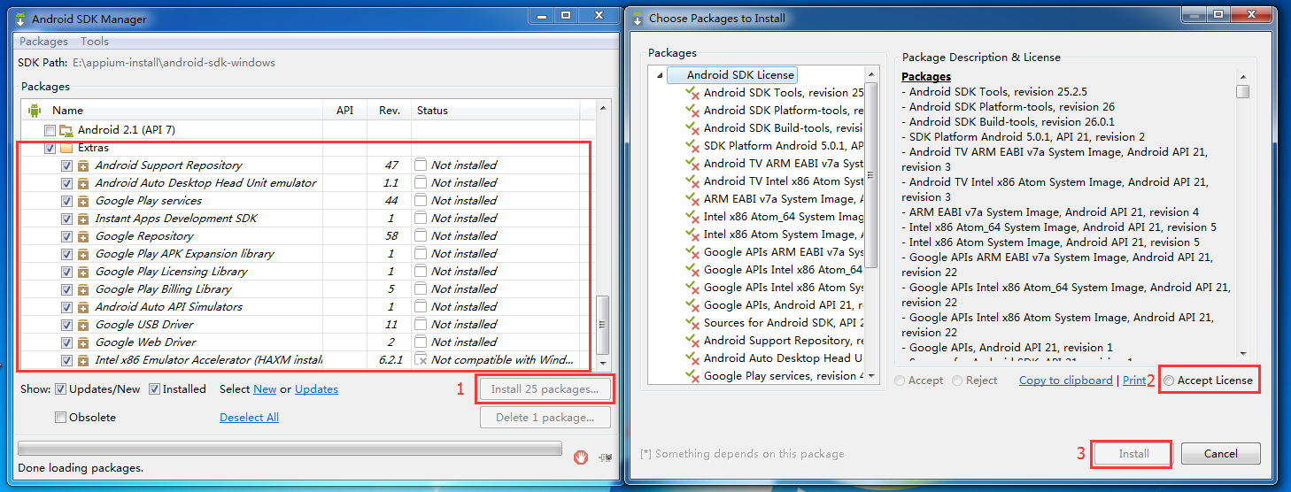Click the Android 2.1 (API 7) folder icon
This screenshot has height=492, width=1291.
tap(66, 130)
